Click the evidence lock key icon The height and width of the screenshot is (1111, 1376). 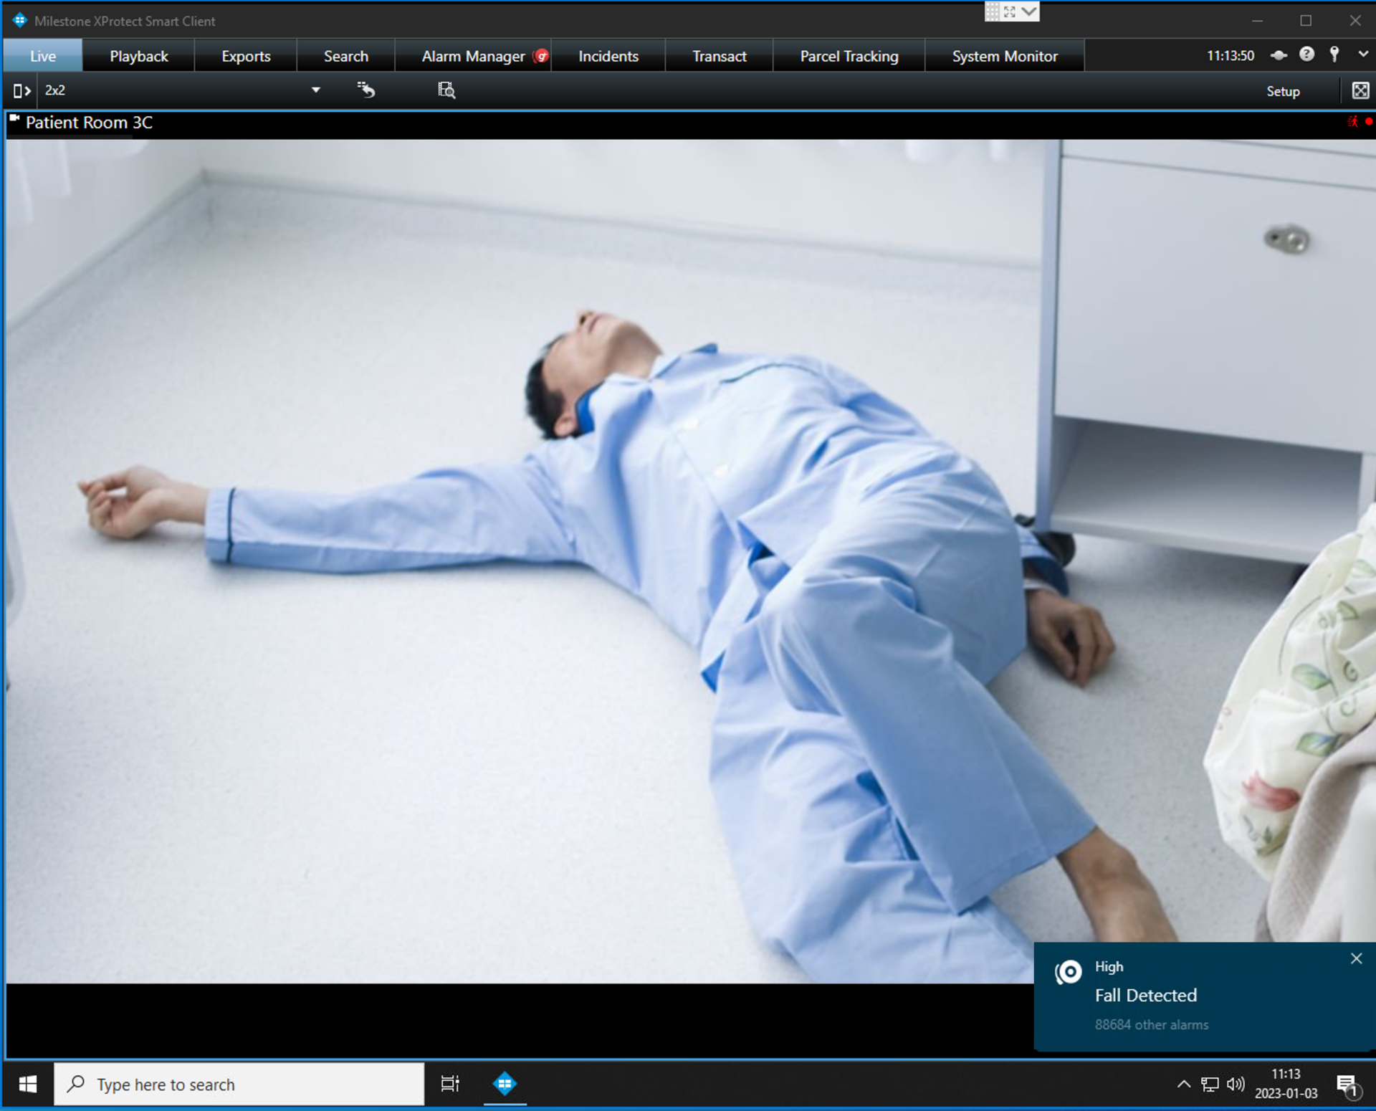[1334, 54]
